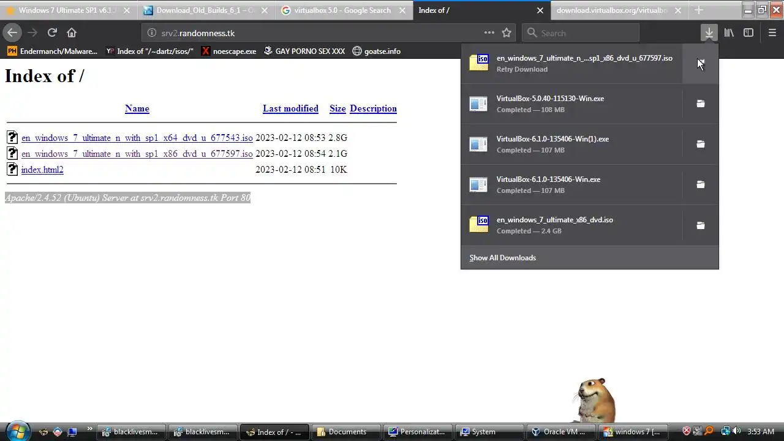This screenshot has height=441, width=784.
Task: Open the Firefox hamburger menu
Action: click(772, 33)
